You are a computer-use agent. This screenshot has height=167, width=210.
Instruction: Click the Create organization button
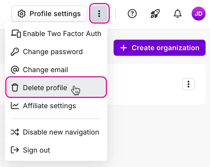tap(159, 48)
